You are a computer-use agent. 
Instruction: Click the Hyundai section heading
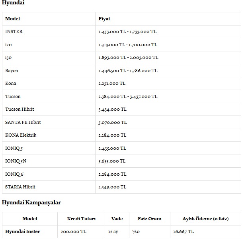[13, 3]
